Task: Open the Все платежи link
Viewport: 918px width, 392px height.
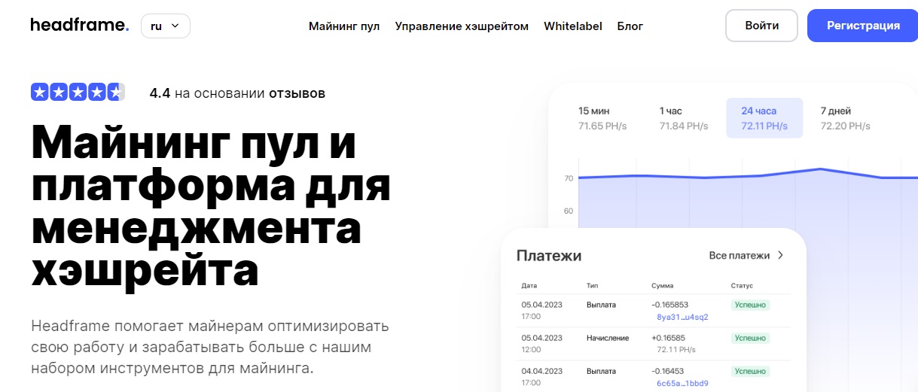Action: tap(740, 256)
